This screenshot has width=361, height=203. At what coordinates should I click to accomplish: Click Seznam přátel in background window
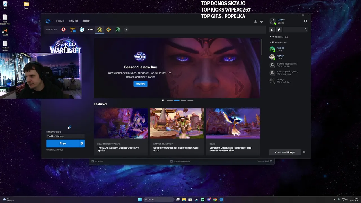[x=265, y=161]
